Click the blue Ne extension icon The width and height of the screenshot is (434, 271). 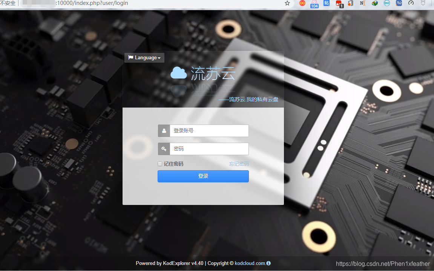pos(399,3)
